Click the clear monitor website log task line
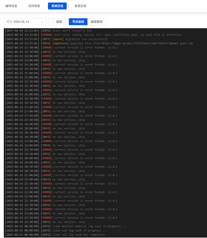The height and width of the screenshot is (238, 207). (x=66, y=226)
